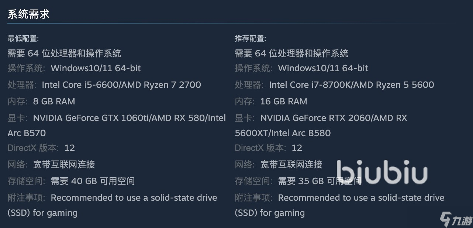This screenshot has width=473, height=228.
Task: Click 需要 40 GB 可用空间 text
Action: [x=93, y=181]
